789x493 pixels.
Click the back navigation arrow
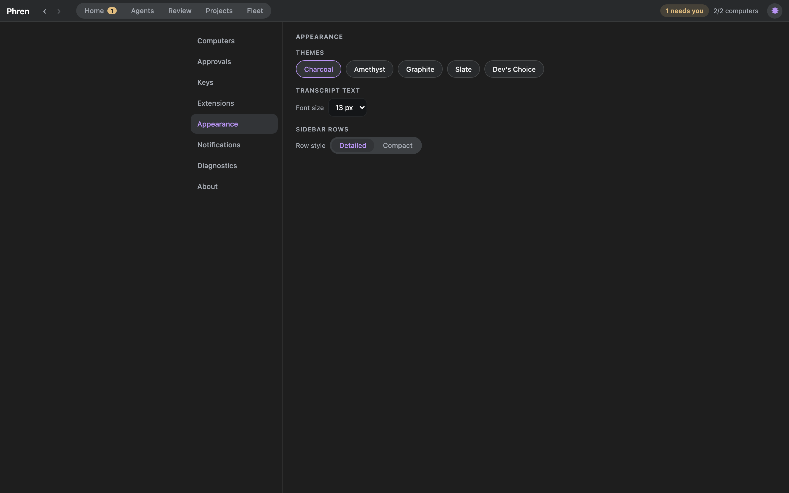pos(45,11)
